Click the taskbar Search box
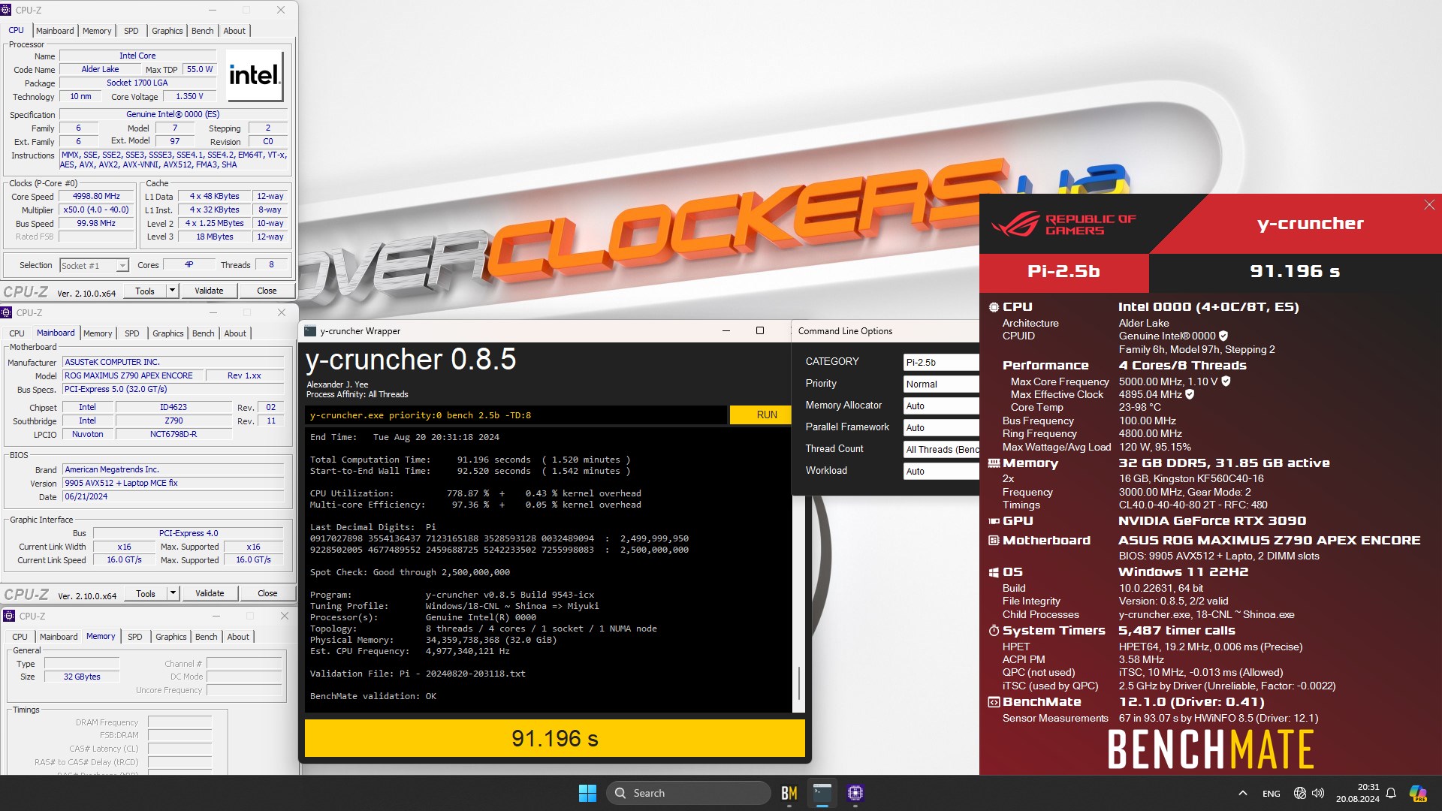 point(688,793)
